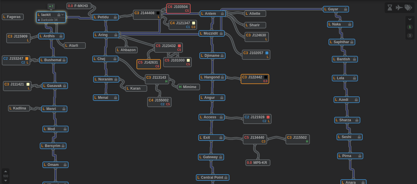The height and width of the screenshot is (184, 417).
Task: Toggle the lock on Naka system
Action: pyautogui.click(x=350, y=24)
